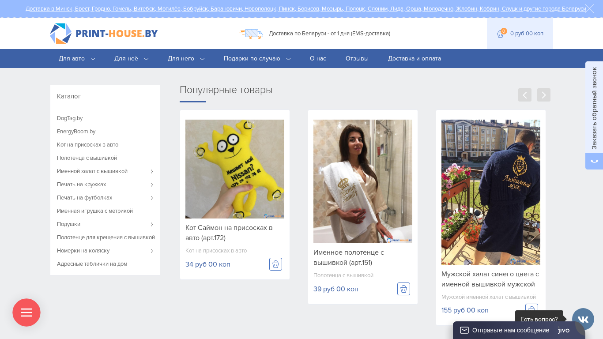
Task: Click the Print-House.by logo
Action: [104, 34]
